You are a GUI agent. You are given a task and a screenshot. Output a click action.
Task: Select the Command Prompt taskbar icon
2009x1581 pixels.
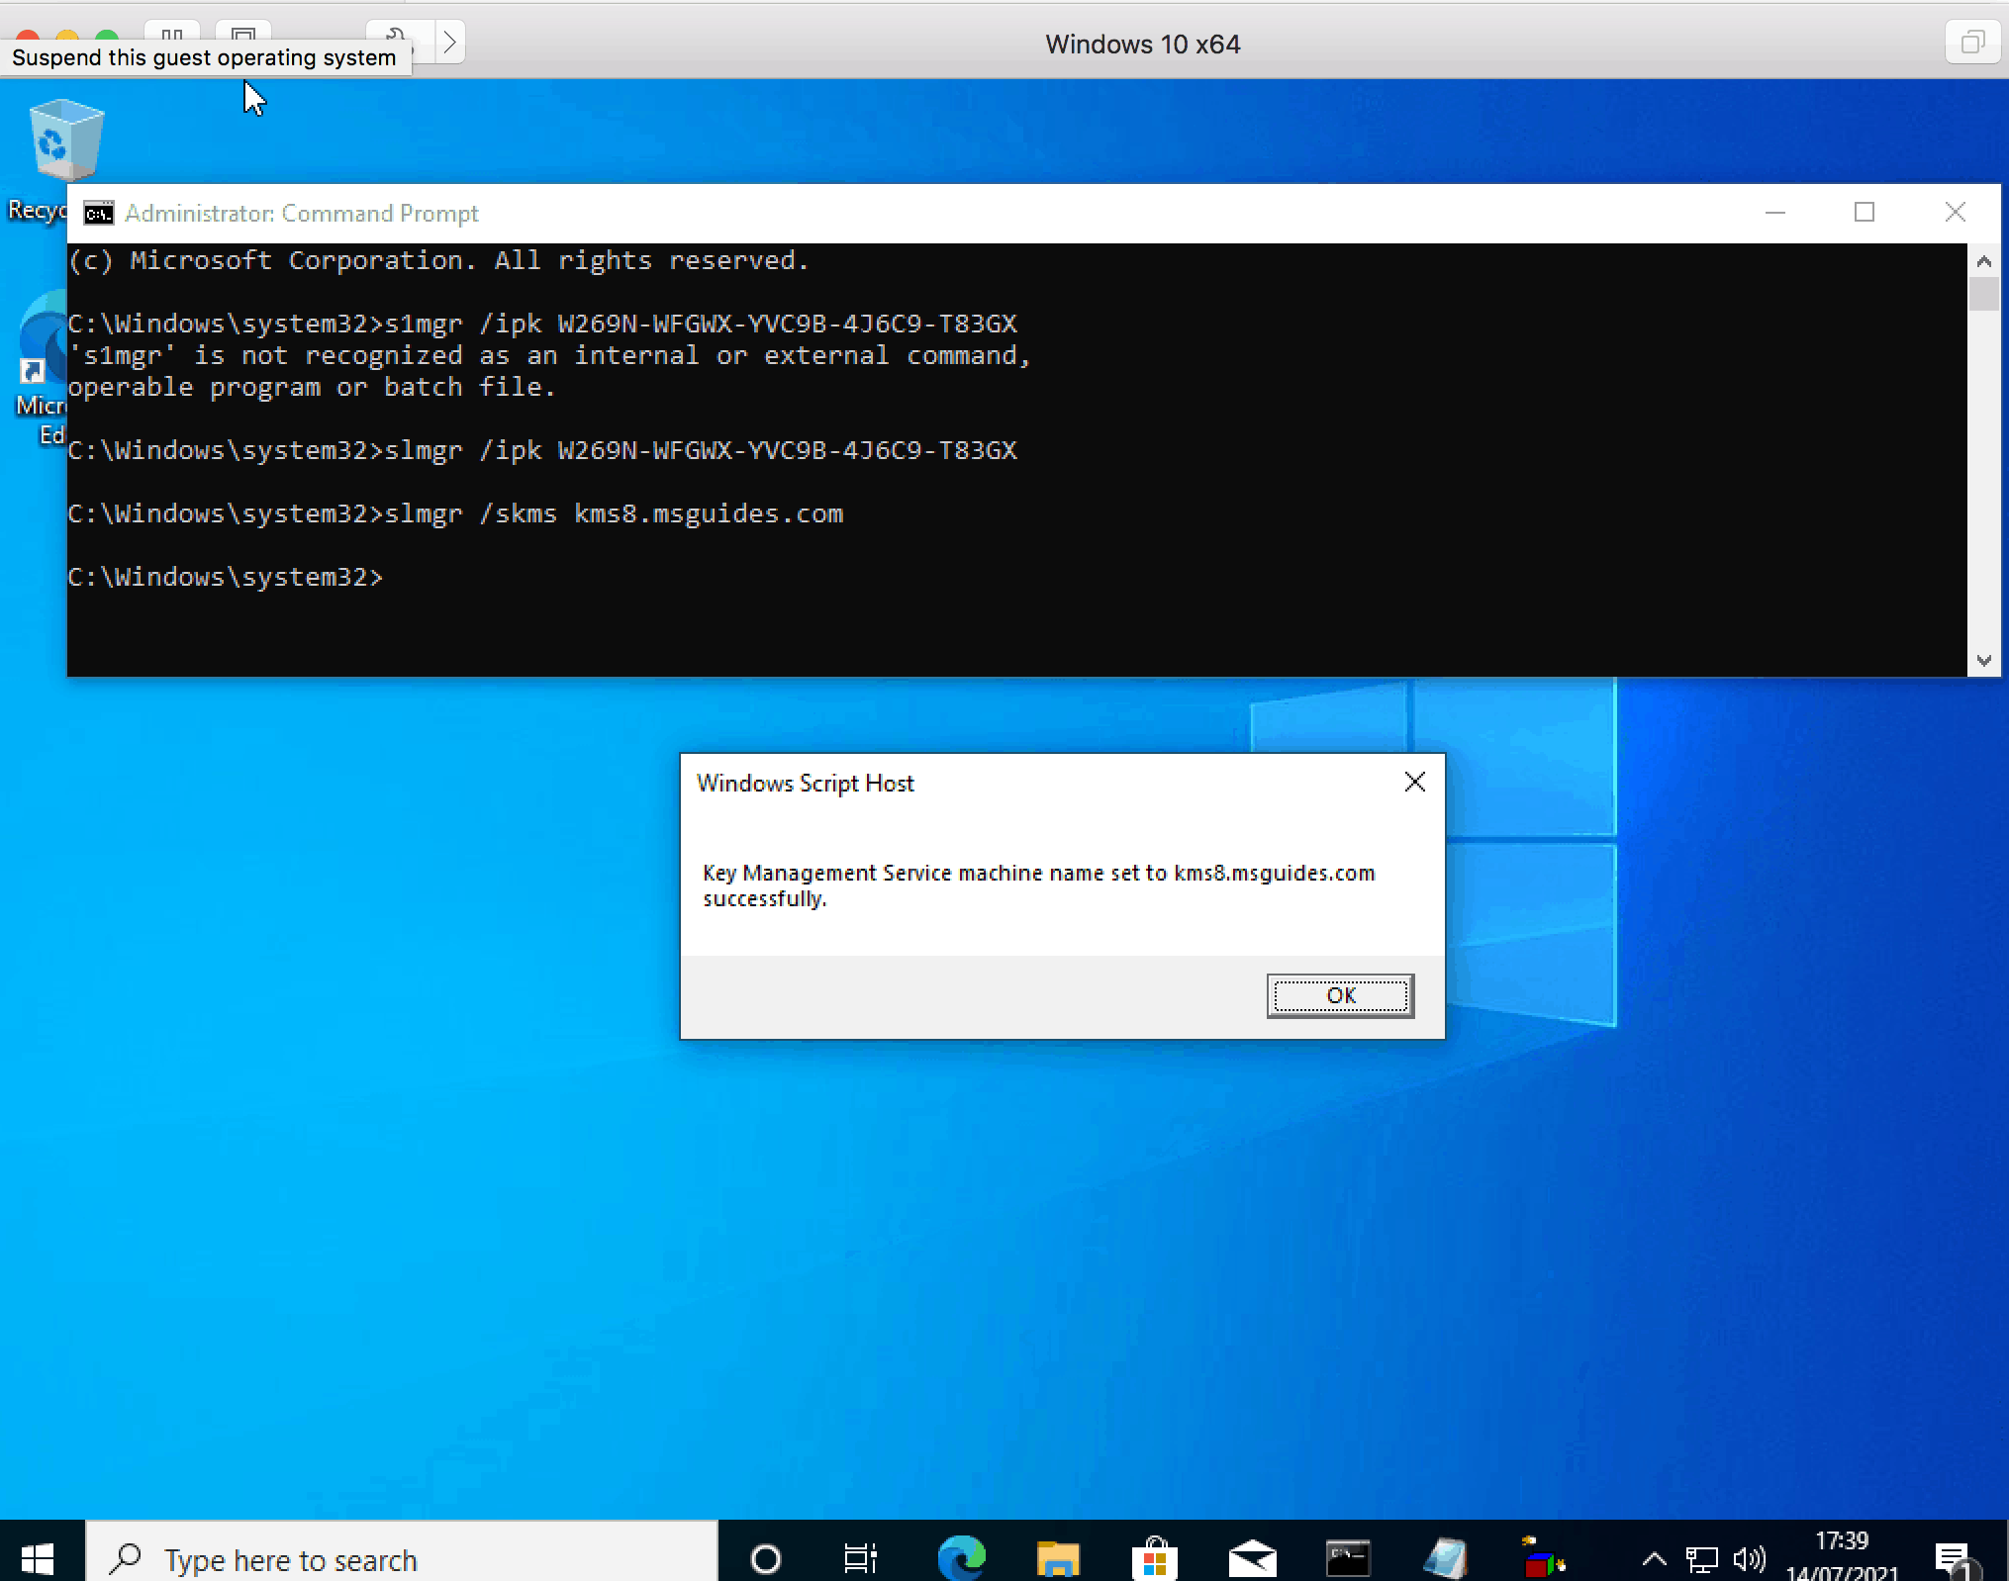(x=1348, y=1558)
